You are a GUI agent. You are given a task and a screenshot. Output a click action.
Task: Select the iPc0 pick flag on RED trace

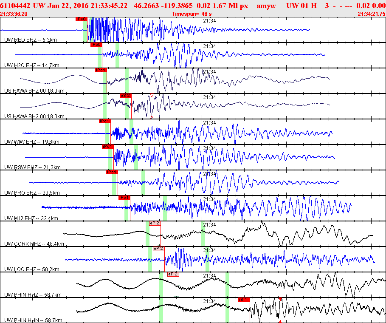point(82,19)
